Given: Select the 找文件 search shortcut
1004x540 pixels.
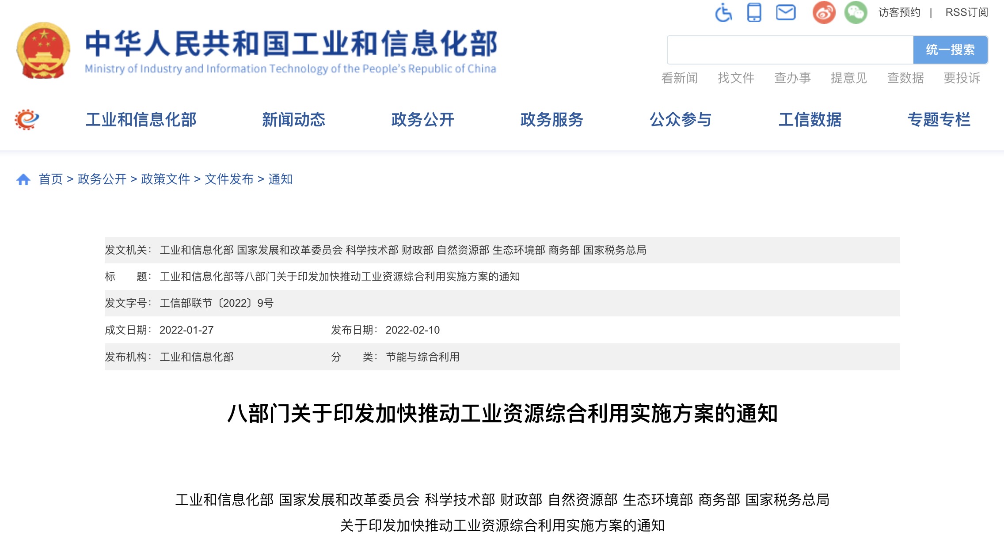Looking at the screenshot, I should [736, 78].
